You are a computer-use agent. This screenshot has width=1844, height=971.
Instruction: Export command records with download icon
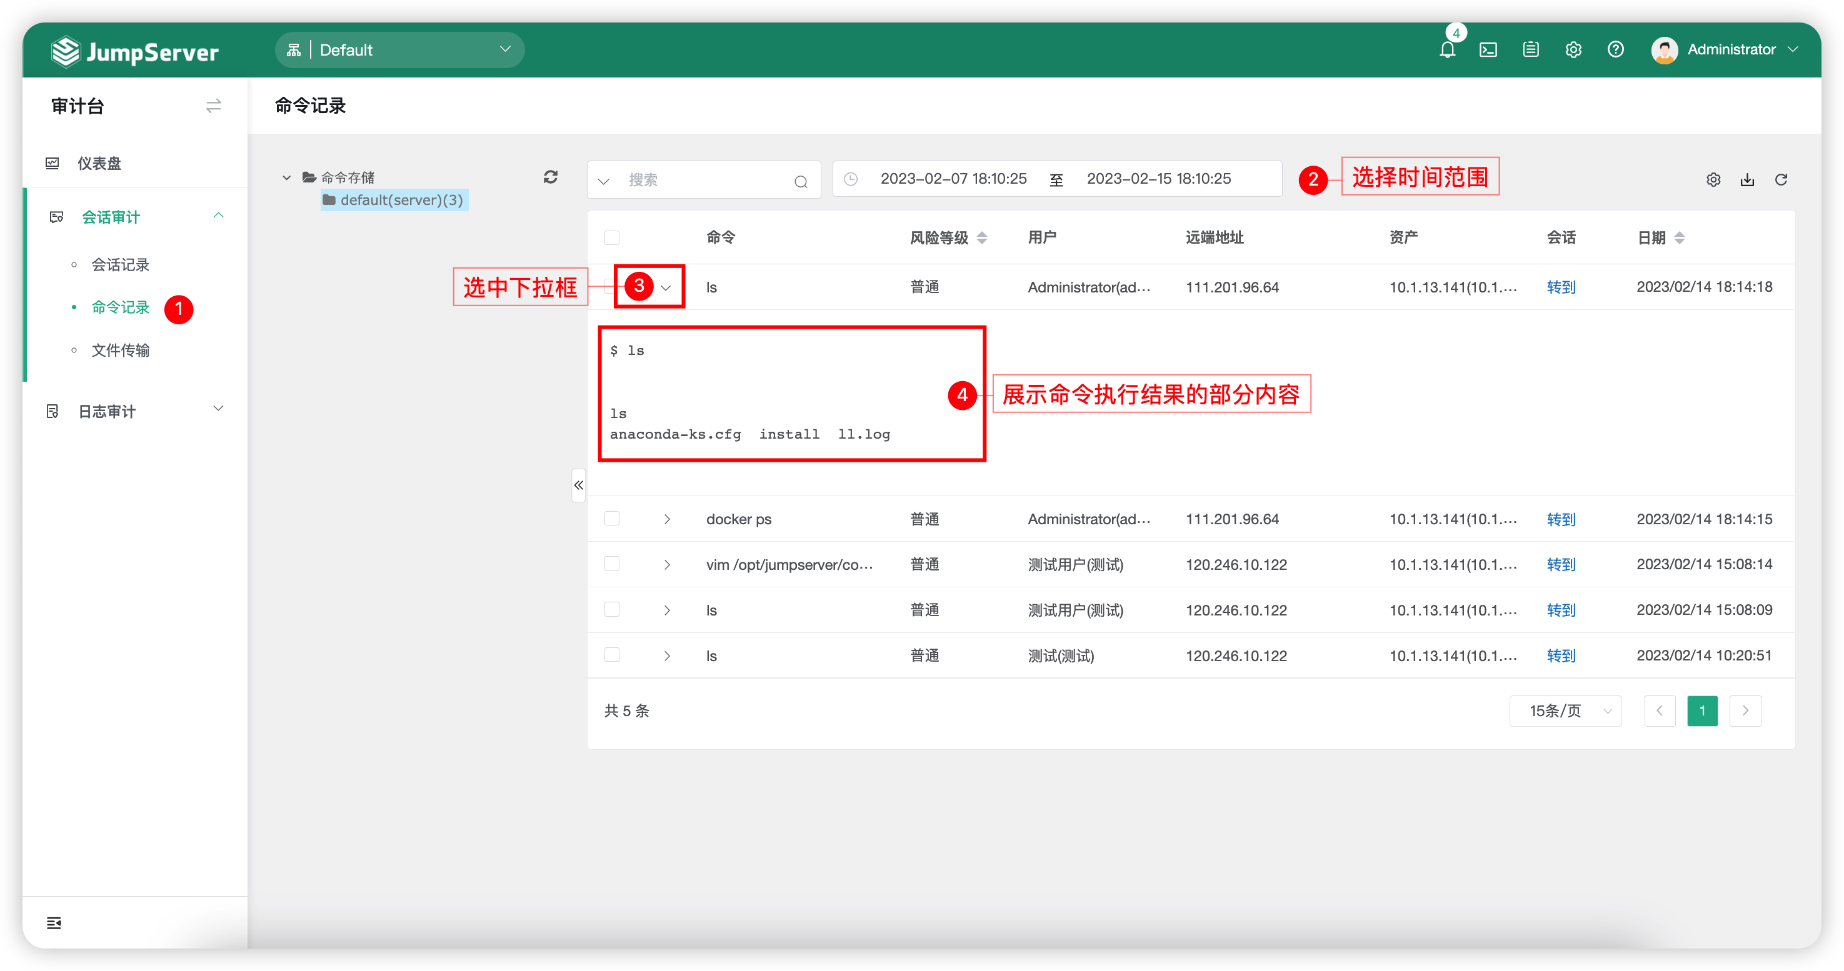pyautogui.click(x=1747, y=179)
